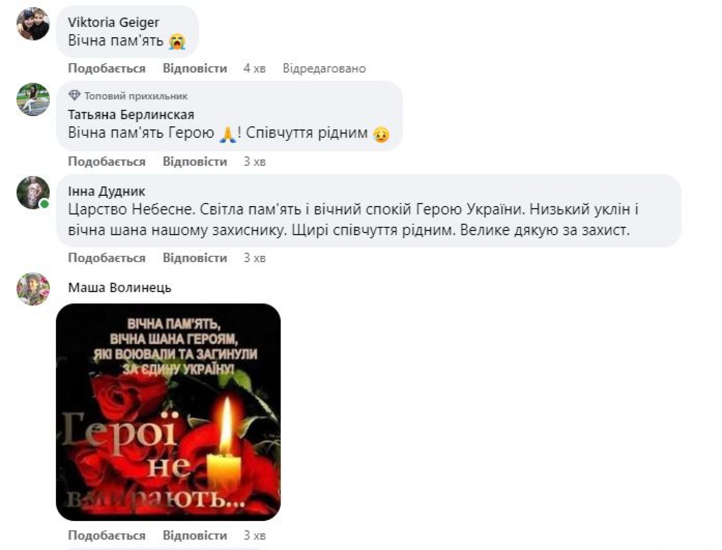This screenshot has height=550, width=722.
Task: Like Інна Дудник's comment
Action: tap(107, 258)
